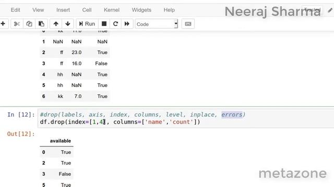This screenshot has width=334, height=187.
Task: Click the hh name in row 4
Action: point(60,74)
